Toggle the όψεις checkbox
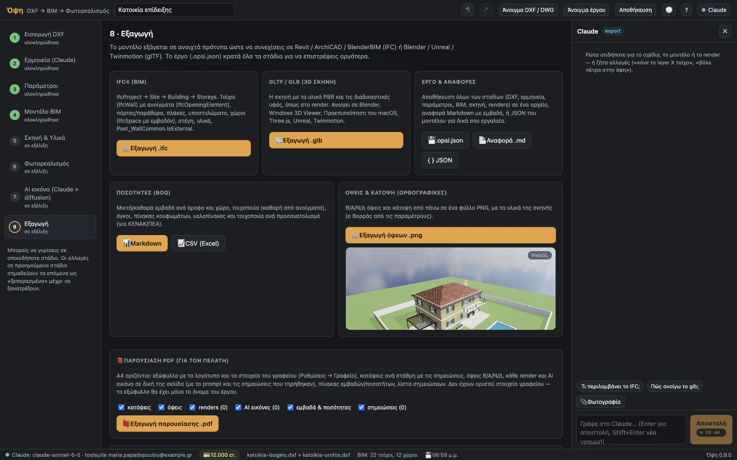737x460 pixels. pos(162,407)
